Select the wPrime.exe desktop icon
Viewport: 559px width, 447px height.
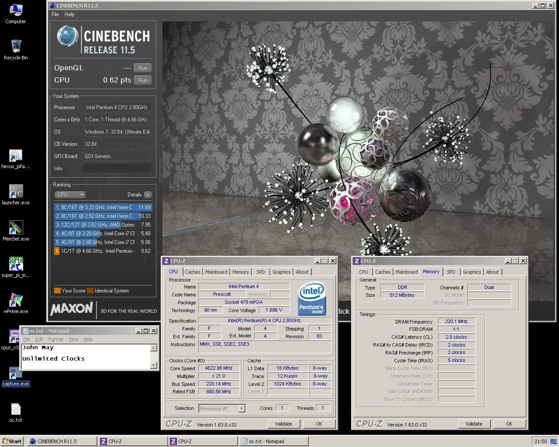coord(16,303)
